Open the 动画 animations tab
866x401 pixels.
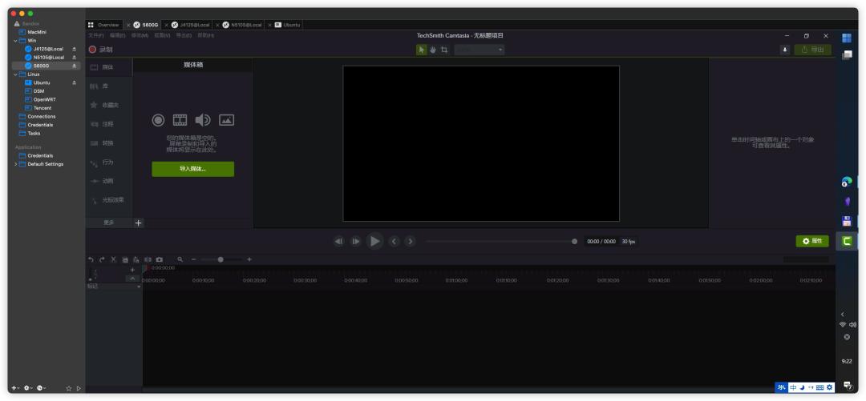tap(109, 181)
